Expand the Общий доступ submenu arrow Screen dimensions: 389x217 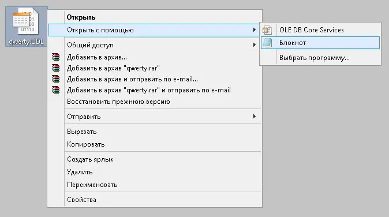click(x=255, y=45)
